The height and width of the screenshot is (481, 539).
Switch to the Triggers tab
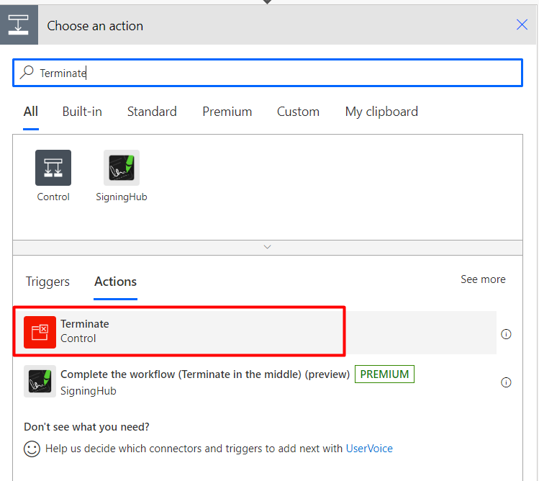(x=47, y=282)
